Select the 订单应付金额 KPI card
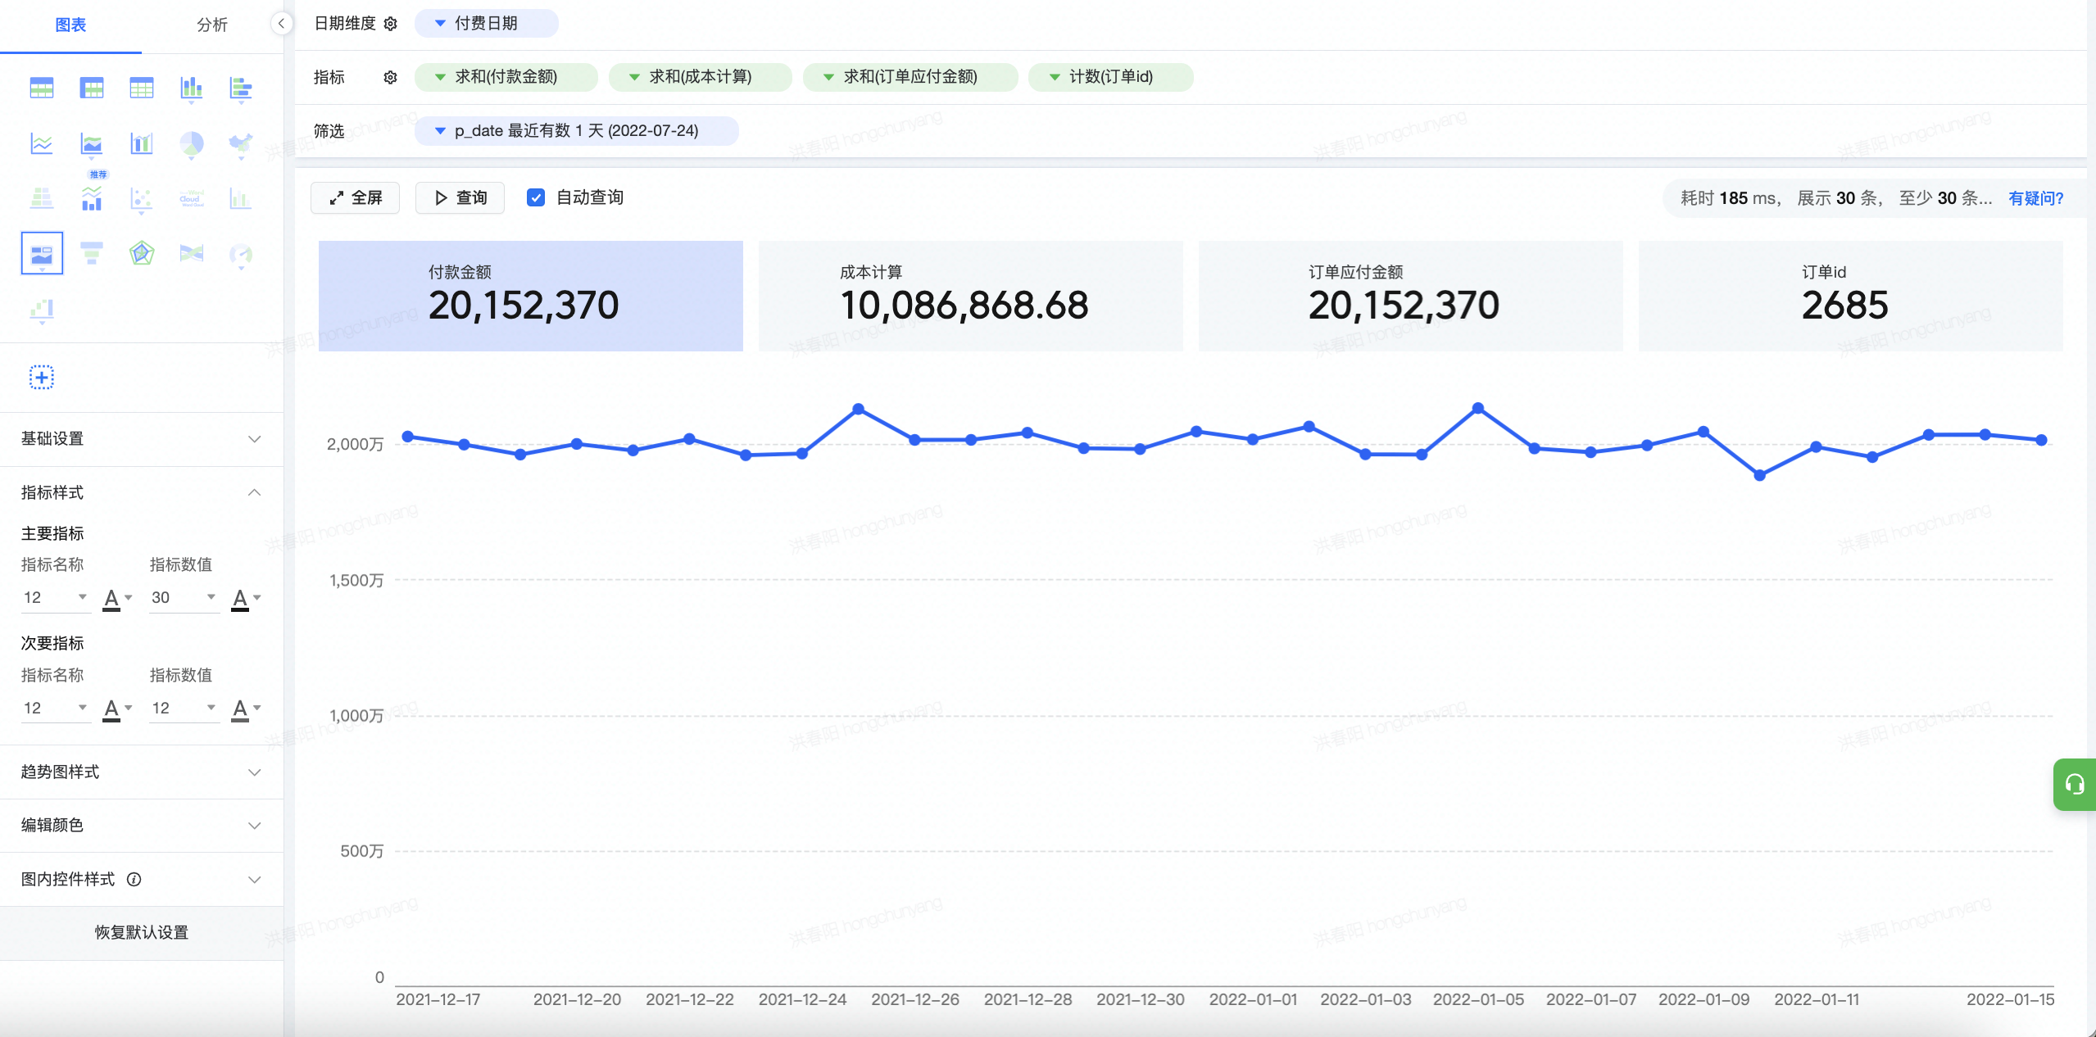Viewport: 2096px width, 1037px height. pos(1411,296)
